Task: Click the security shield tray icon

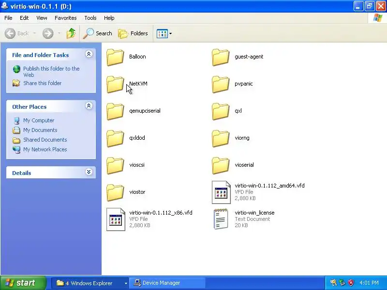Action: point(351,283)
